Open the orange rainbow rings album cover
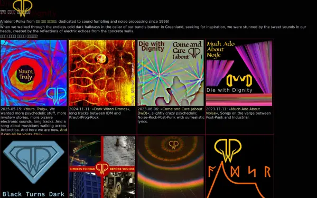 click(171, 167)
